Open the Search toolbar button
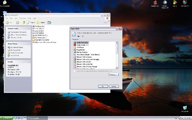Viewport: 192px width, 120px height. 31,22
